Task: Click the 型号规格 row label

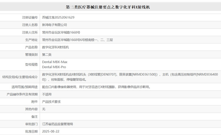Action: (x=32, y=65)
